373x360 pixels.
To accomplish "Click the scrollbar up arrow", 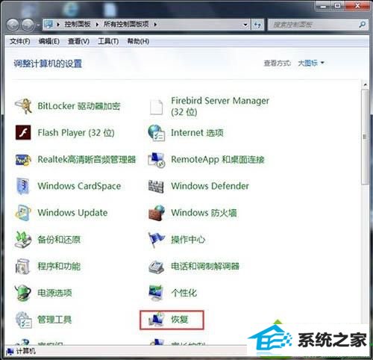I will pos(365,84).
